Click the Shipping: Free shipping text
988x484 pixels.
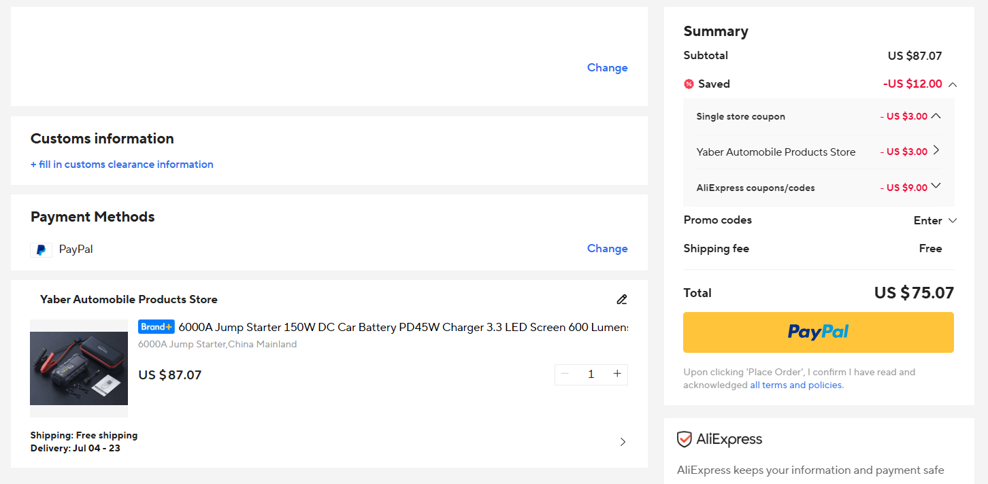84,435
